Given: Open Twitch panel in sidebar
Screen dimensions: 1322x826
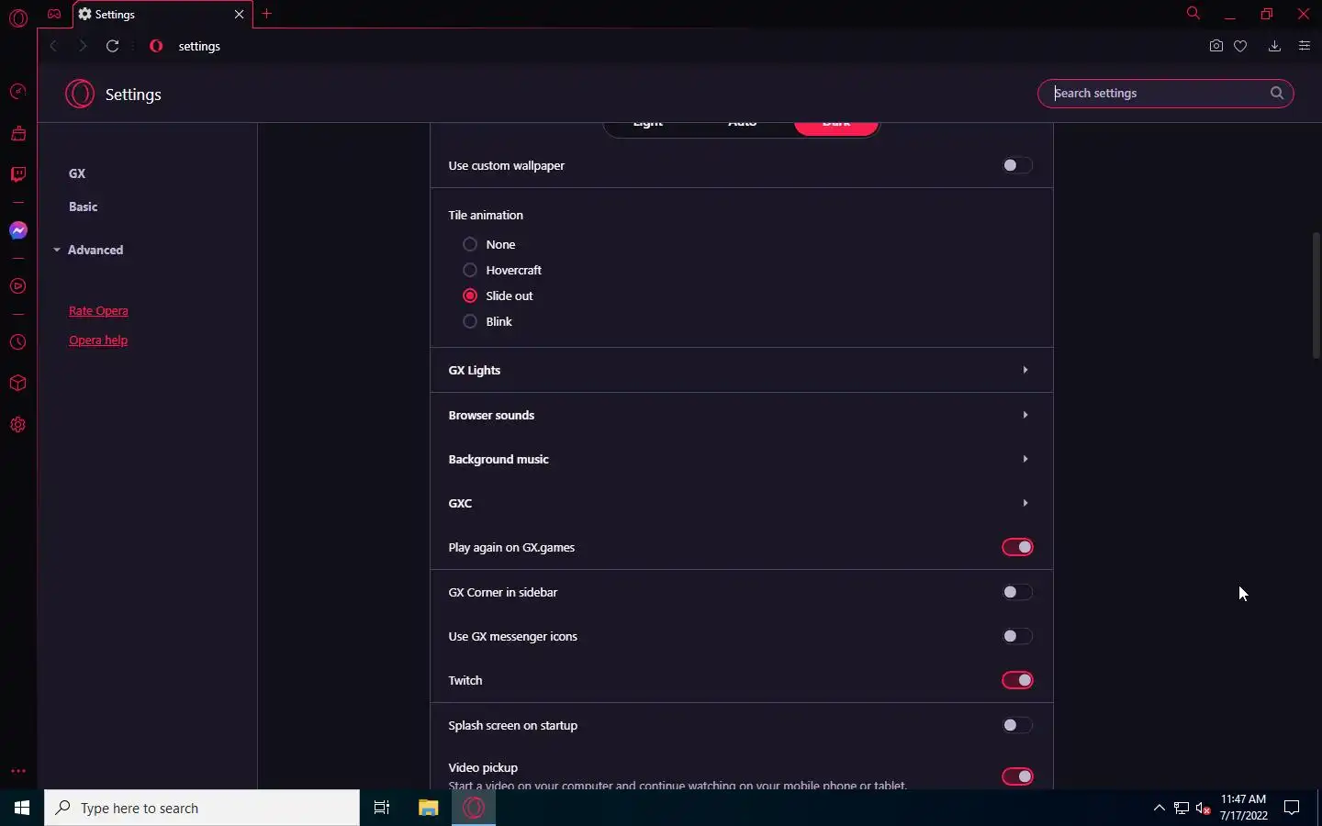Looking at the screenshot, I should pos(17,174).
